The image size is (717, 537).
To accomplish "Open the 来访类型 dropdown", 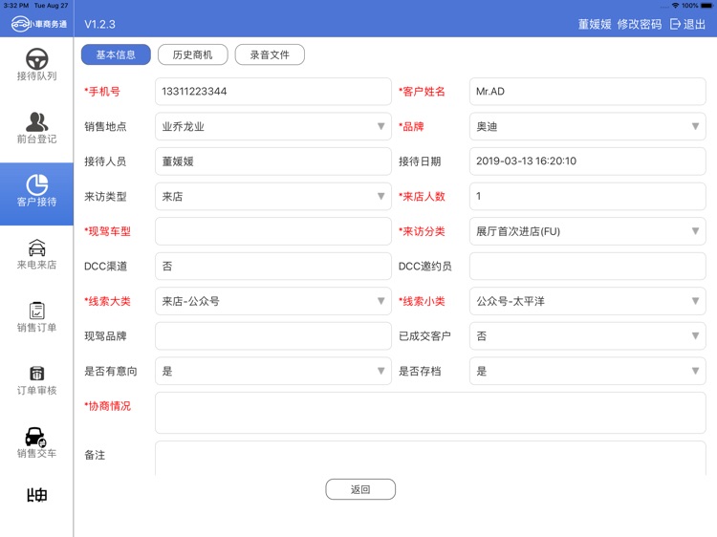I will (273, 196).
